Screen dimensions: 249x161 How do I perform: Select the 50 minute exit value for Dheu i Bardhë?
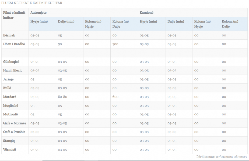pyautogui.click(x=60, y=44)
